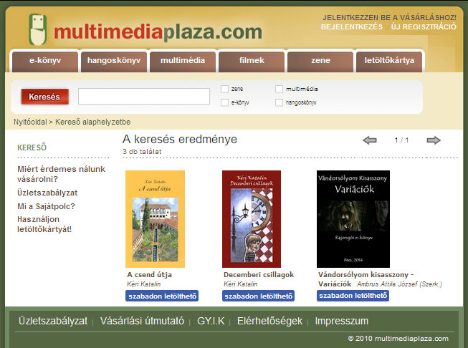The image size is (468, 348).
Task: Tick the multimédia search checkbox
Action: coord(279,89)
